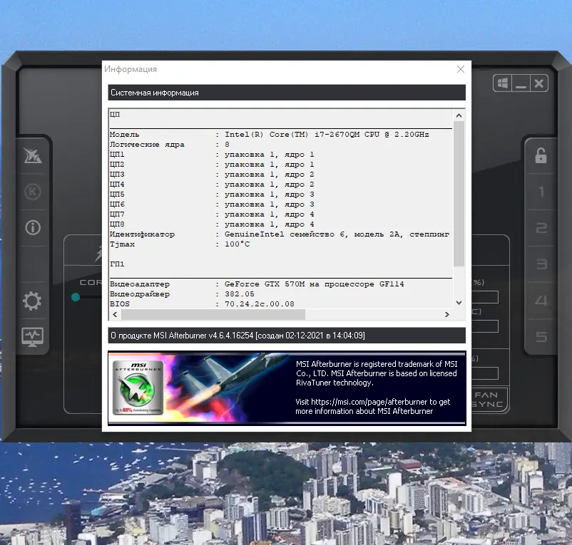Click the 'Логические ядра' row

(170, 145)
